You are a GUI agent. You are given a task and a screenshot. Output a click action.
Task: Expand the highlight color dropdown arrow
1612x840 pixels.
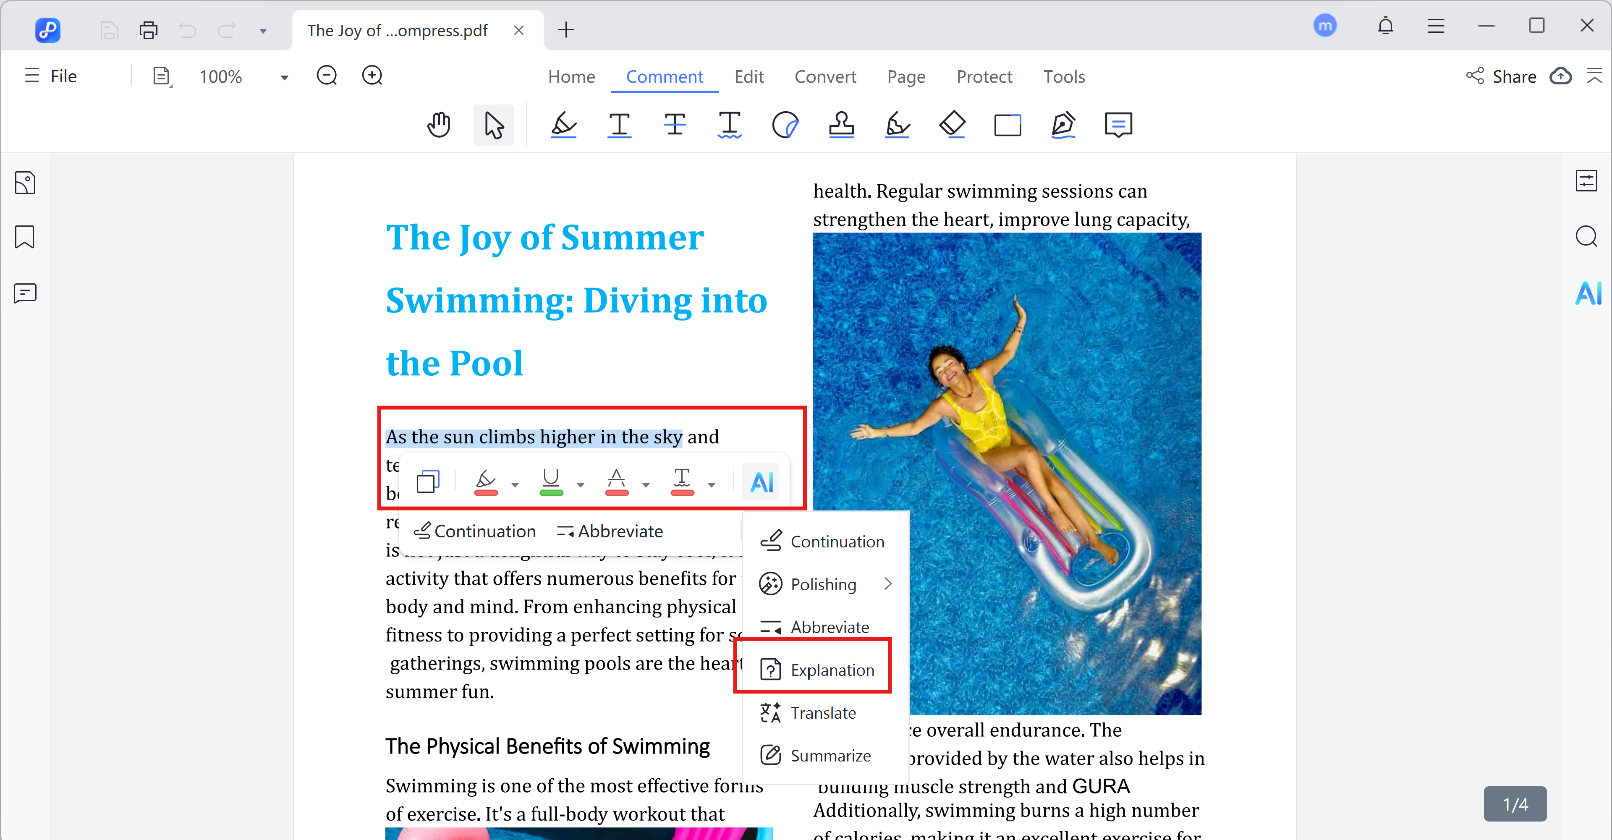[515, 484]
